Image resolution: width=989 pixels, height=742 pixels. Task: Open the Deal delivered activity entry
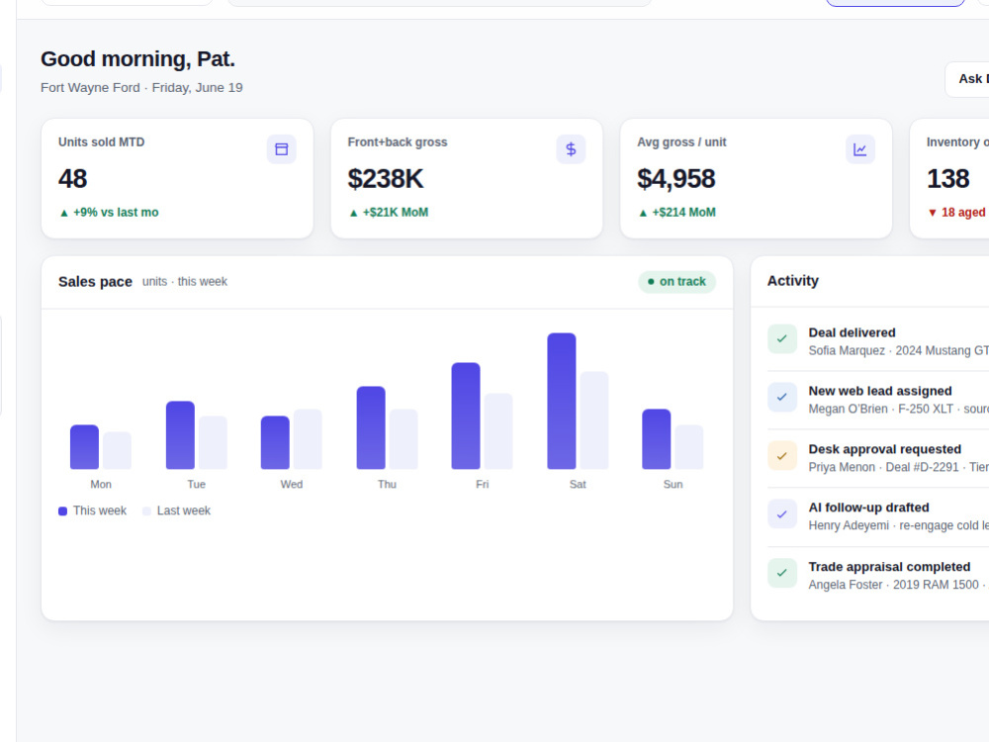pos(878,341)
